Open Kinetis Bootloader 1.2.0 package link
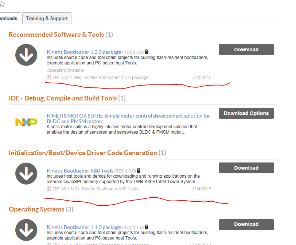The width and height of the screenshot is (296, 245). (x=84, y=52)
